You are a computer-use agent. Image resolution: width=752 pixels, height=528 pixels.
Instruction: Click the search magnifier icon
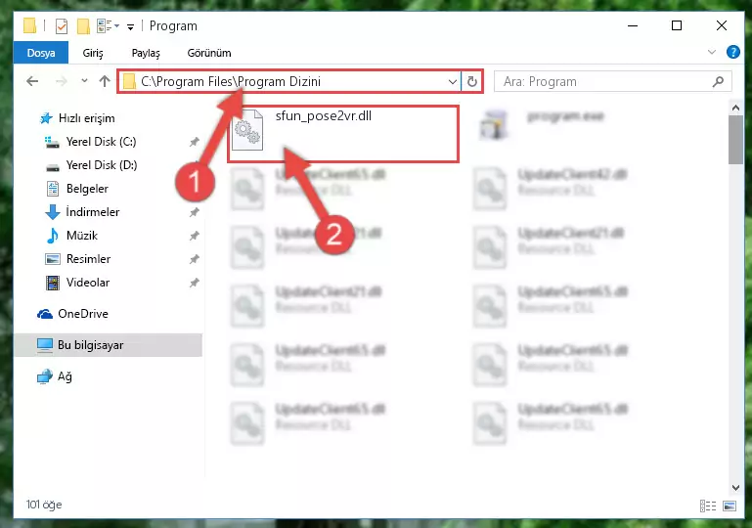coord(718,82)
